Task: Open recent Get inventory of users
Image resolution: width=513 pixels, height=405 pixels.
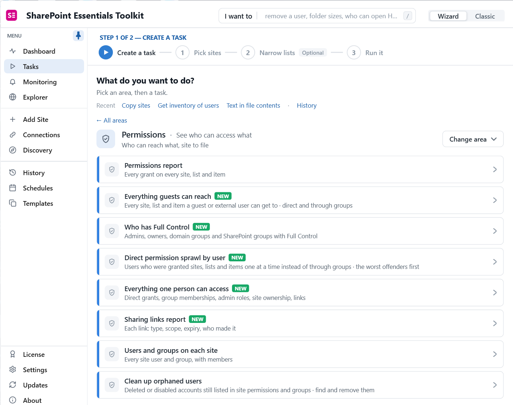Action: 188,105
